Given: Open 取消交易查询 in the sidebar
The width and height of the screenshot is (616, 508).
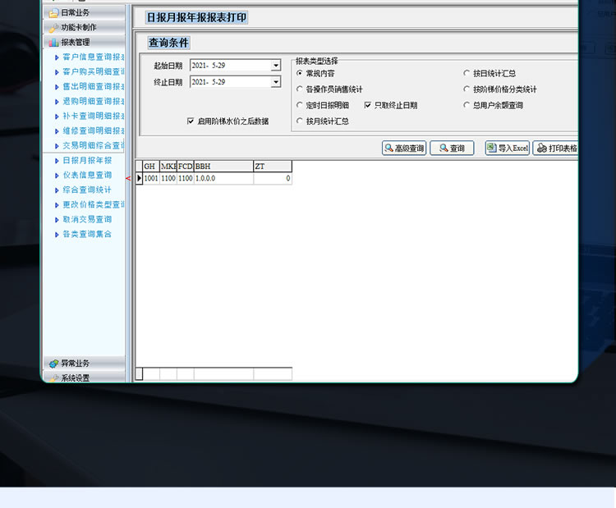Looking at the screenshot, I should coord(87,220).
